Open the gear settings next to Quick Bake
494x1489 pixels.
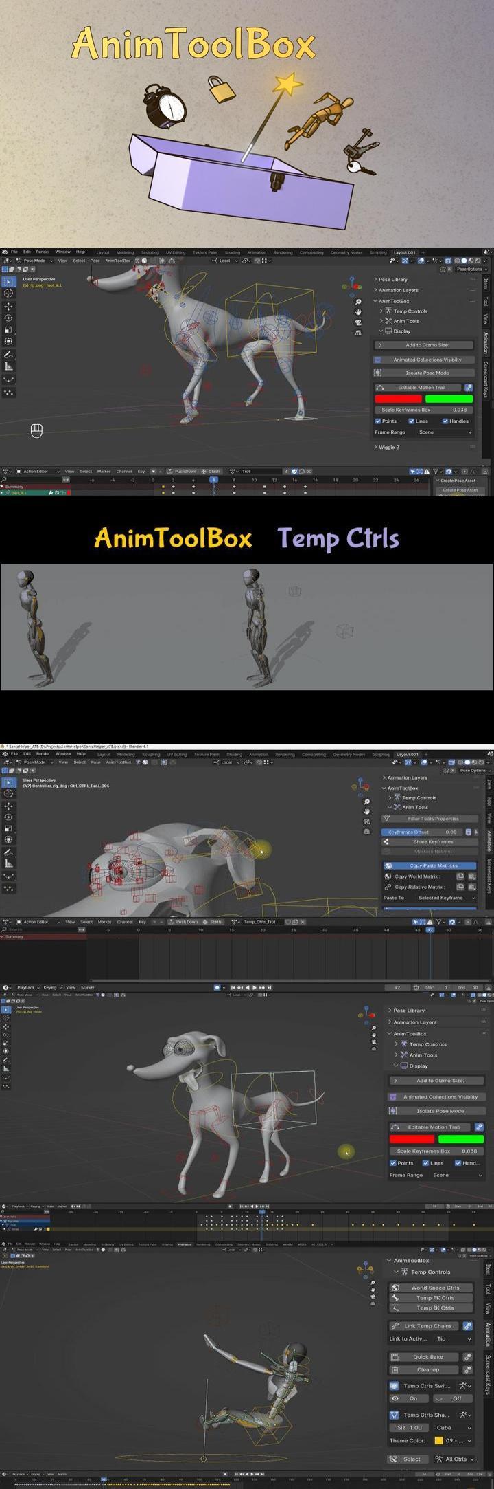pyautogui.click(x=467, y=1357)
